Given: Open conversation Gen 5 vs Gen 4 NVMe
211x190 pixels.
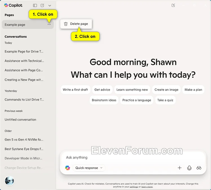Looking at the screenshot, I should coord(24,139).
